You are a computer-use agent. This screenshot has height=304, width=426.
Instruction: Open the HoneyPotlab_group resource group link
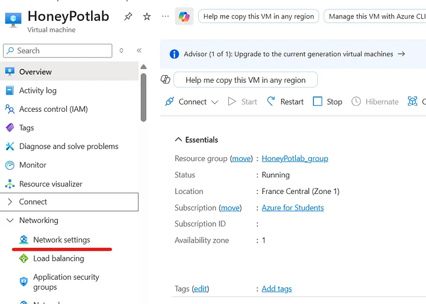point(295,158)
